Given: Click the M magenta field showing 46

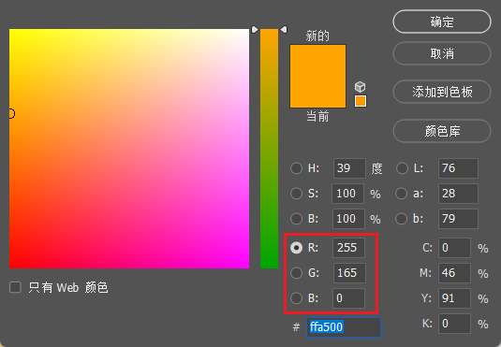Looking at the screenshot, I should click(454, 272).
